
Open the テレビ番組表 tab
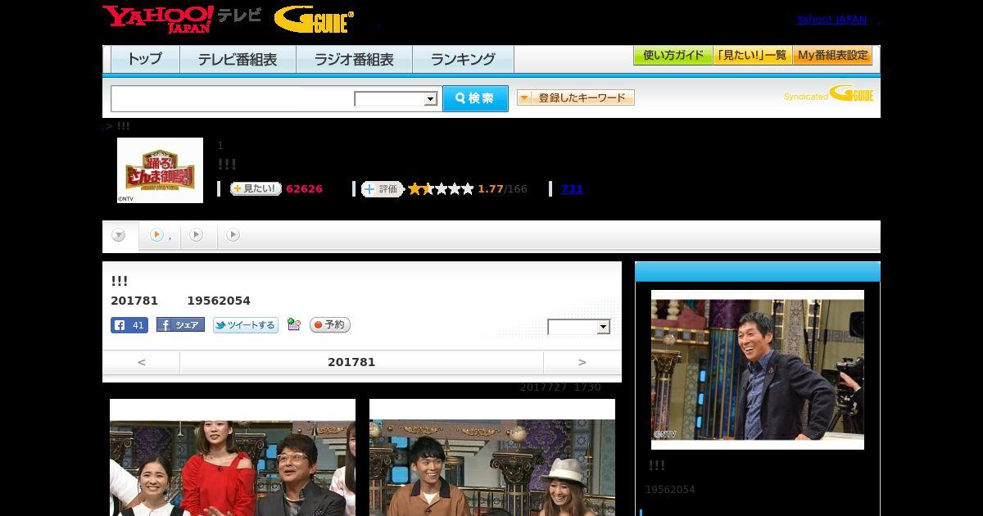tap(238, 59)
